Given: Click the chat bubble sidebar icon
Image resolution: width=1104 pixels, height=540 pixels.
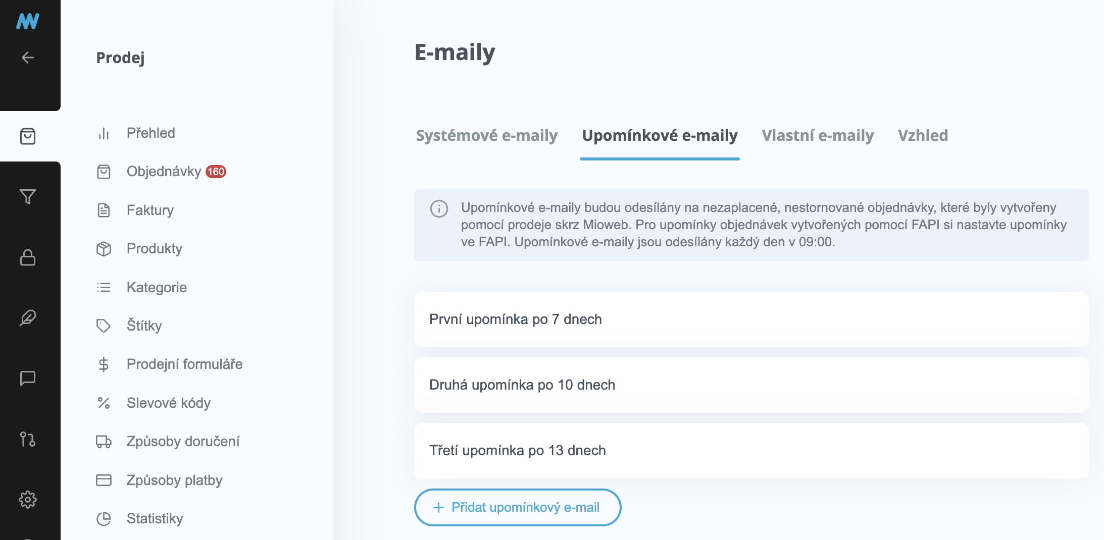Looking at the screenshot, I should click(28, 378).
